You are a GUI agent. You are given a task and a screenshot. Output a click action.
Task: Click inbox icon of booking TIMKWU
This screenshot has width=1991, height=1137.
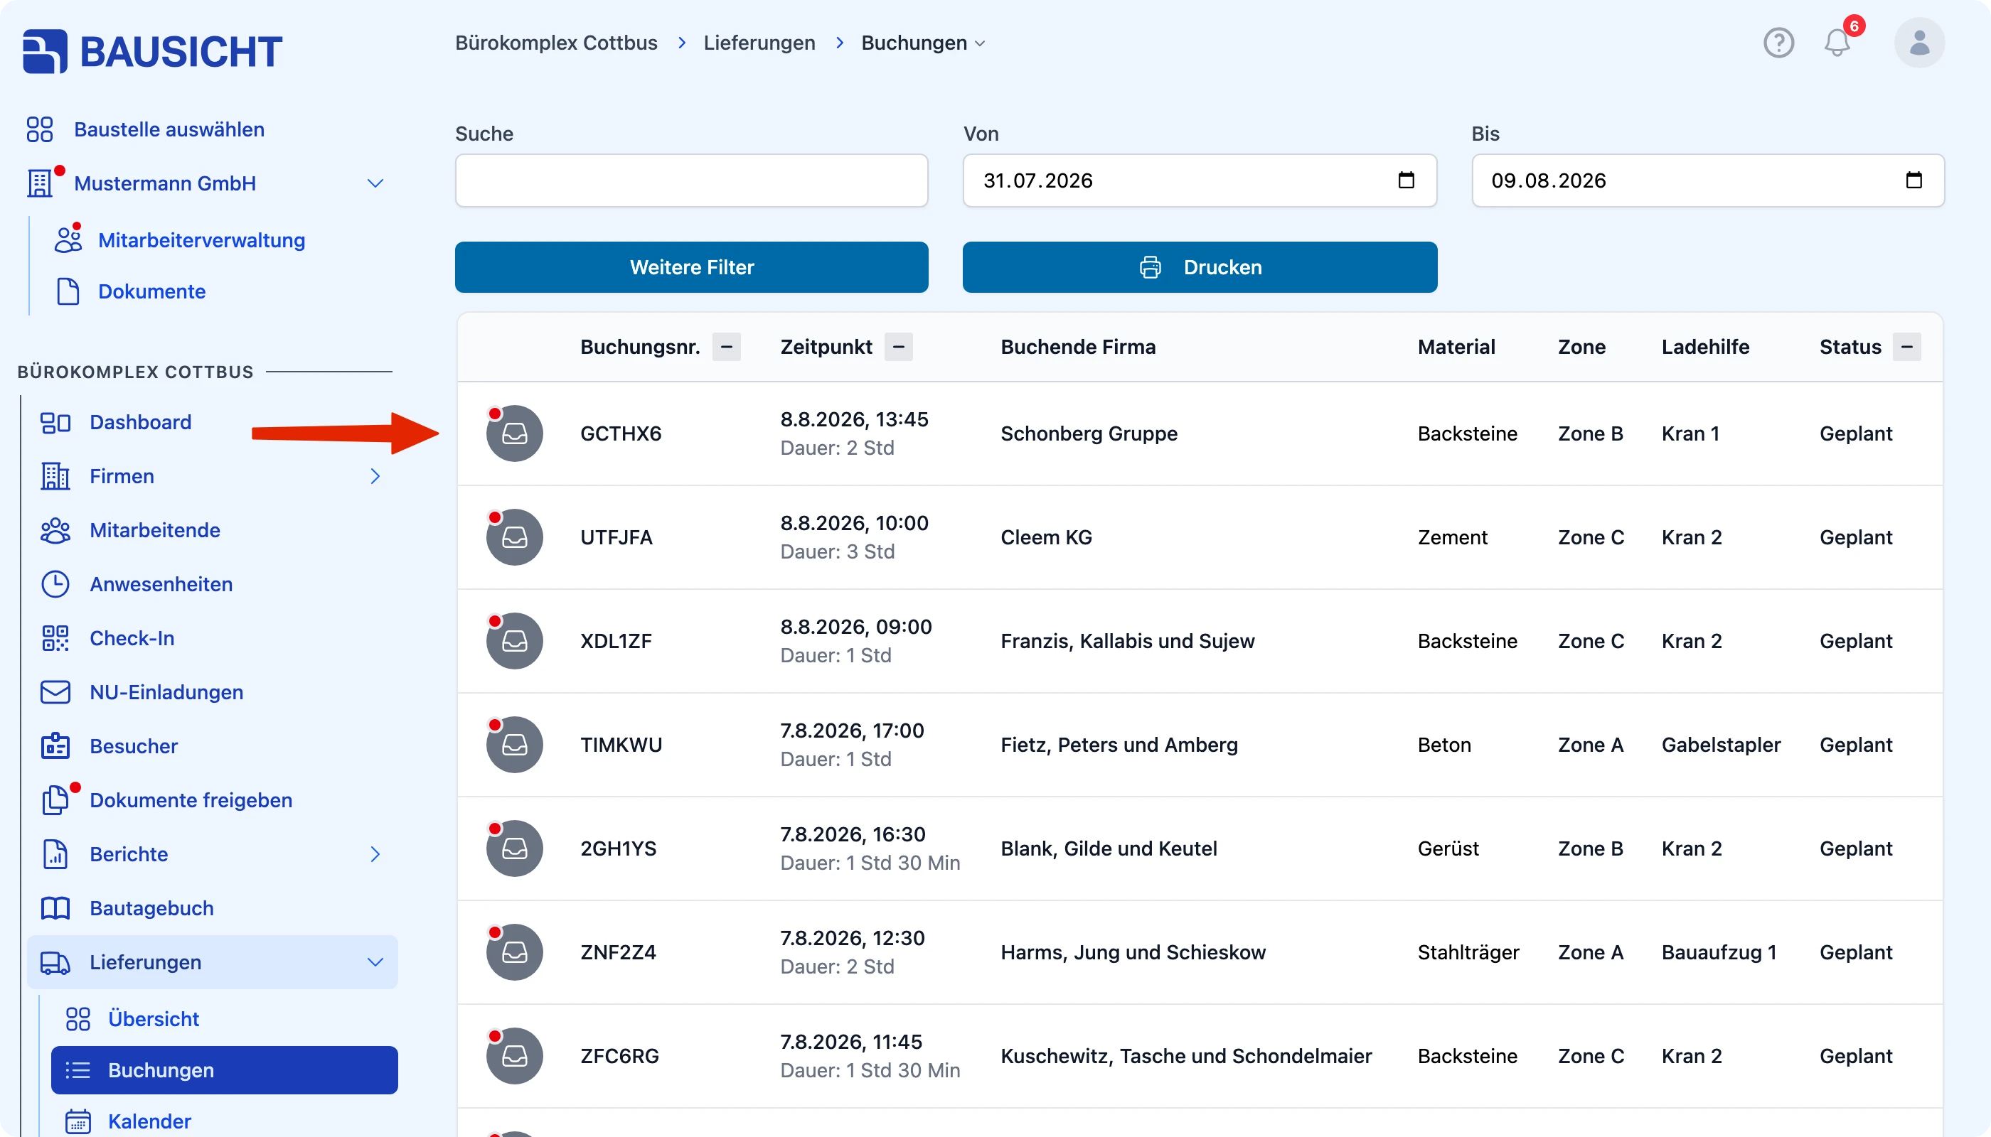(514, 745)
